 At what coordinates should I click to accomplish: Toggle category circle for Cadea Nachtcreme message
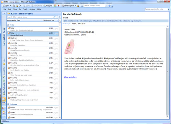coord(55,49)
